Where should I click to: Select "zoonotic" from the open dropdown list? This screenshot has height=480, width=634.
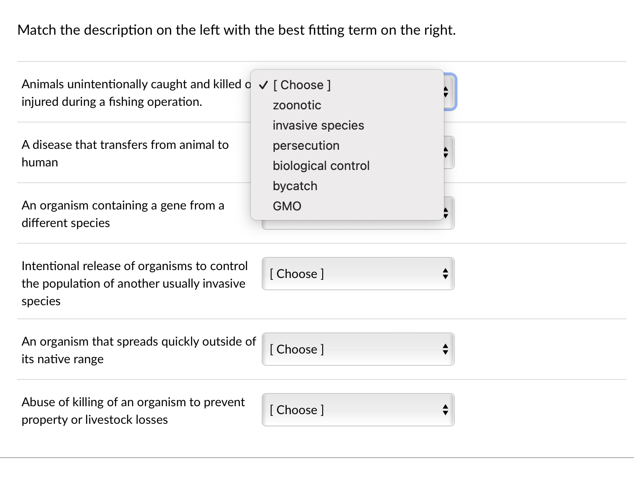[297, 105]
